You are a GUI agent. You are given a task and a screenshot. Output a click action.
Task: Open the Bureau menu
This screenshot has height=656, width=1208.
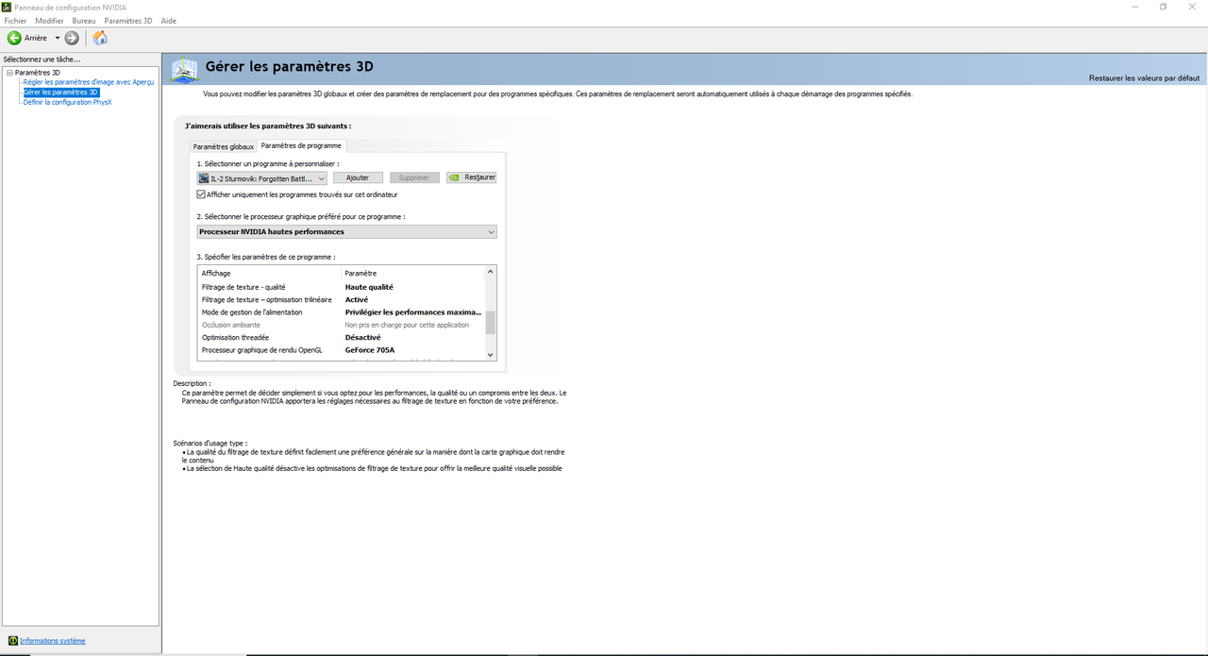click(x=84, y=21)
